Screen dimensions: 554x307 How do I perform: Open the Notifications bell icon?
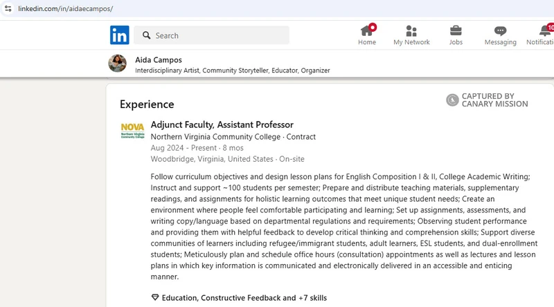pos(545,30)
